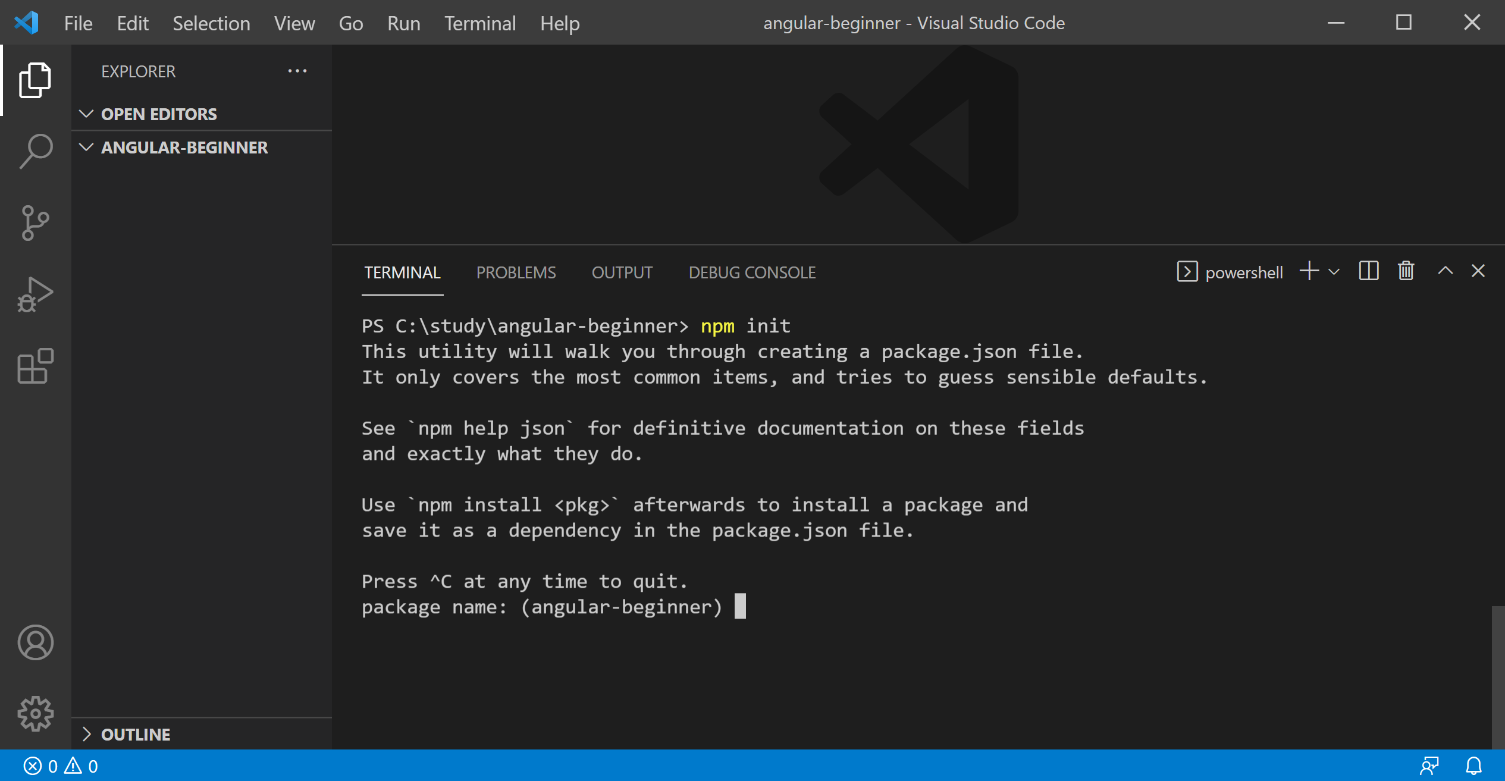Open the Search view in activity bar
Image resolution: width=1505 pixels, height=781 pixels.
(36, 151)
